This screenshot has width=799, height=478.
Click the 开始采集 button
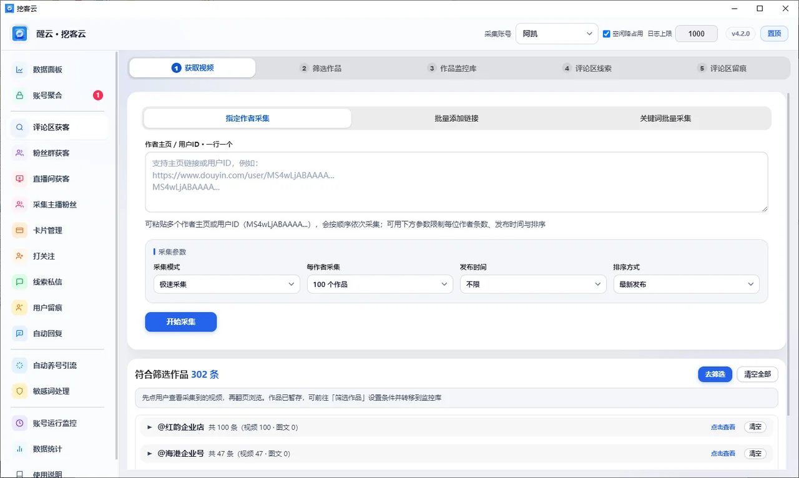[x=181, y=322]
